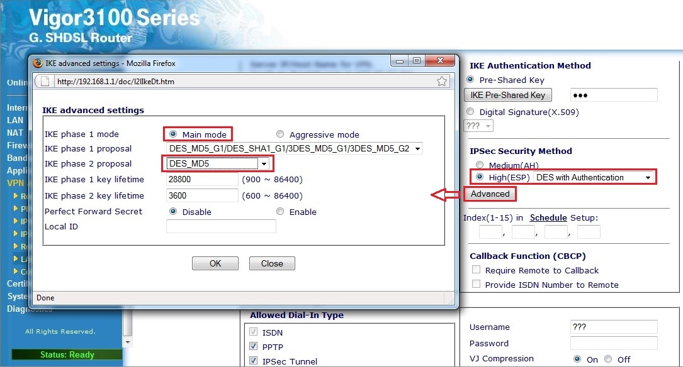Screen dimensions: 683x367
Task: Click the page icon beside the URL
Action: tap(44, 81)
